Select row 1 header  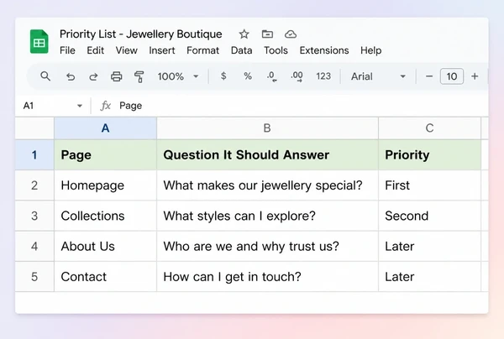(x=34, y=154)
